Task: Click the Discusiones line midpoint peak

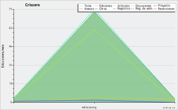Action: pos(94,98)
